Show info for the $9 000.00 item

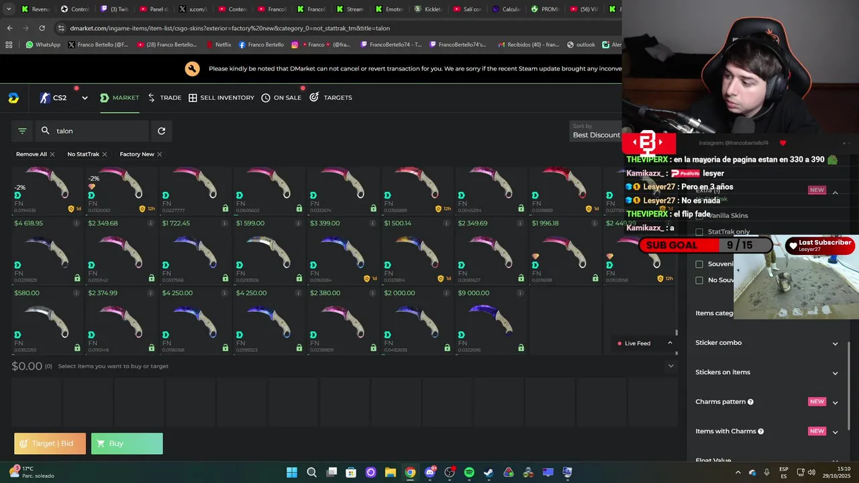519,293
